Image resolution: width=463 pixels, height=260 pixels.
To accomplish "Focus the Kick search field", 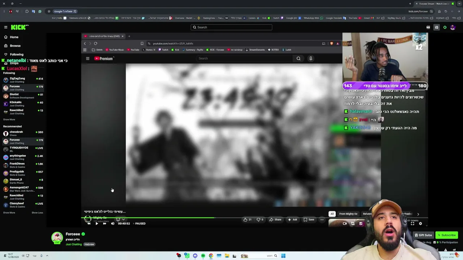I will 231,27.
